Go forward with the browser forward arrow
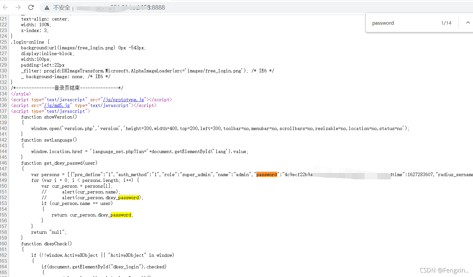 click(x=18, y=7)
